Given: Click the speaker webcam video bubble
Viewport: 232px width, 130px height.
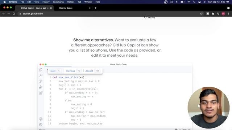Looking at the screenshot, I should click(208, 108).
